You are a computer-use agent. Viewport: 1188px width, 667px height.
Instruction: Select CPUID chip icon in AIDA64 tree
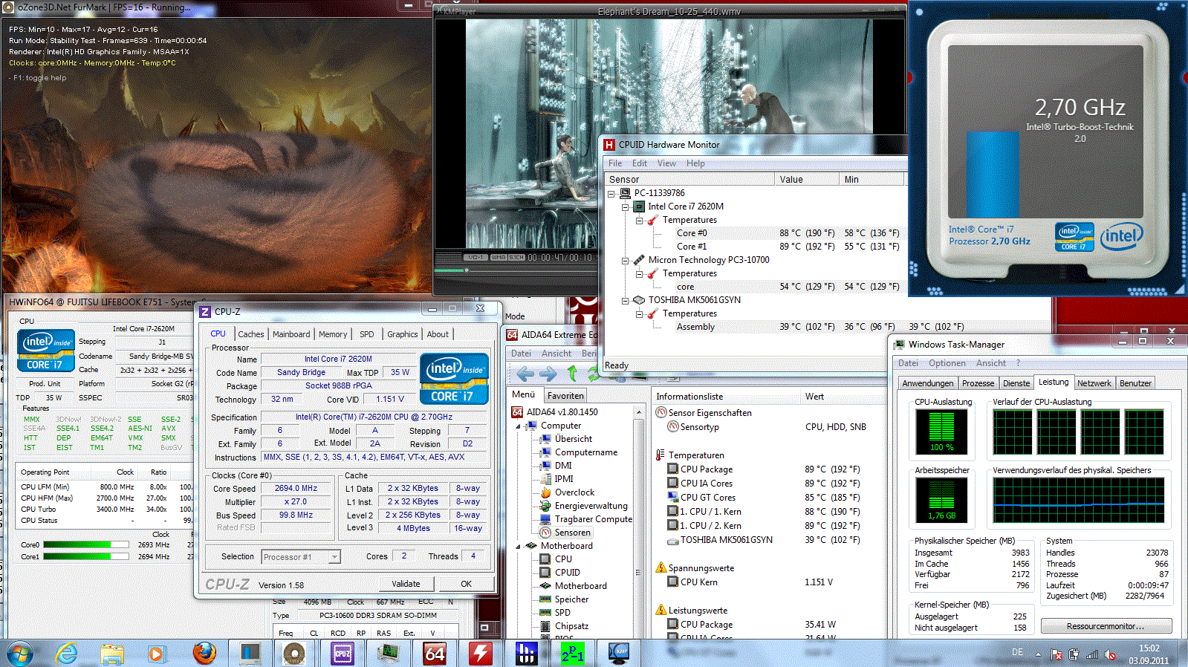[x=545, y=573]
